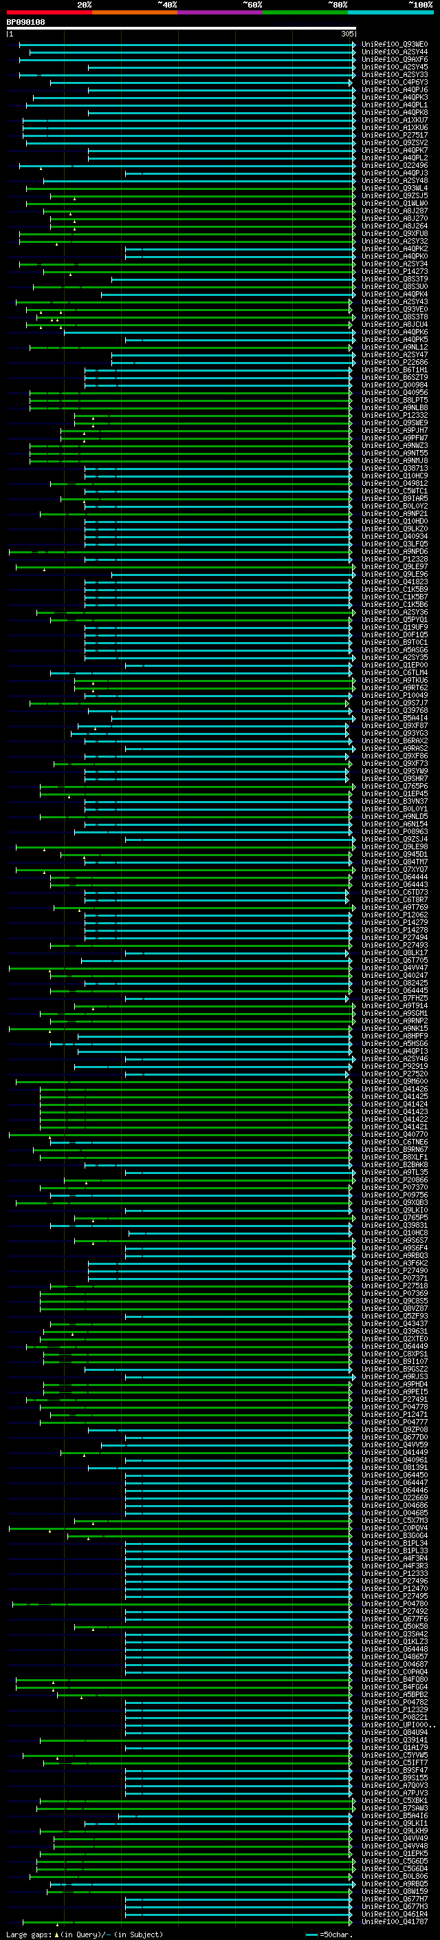Select the UniRef100_Q7XYQ7 label
Screen dimensions: 440x1940
pos(395,869)
